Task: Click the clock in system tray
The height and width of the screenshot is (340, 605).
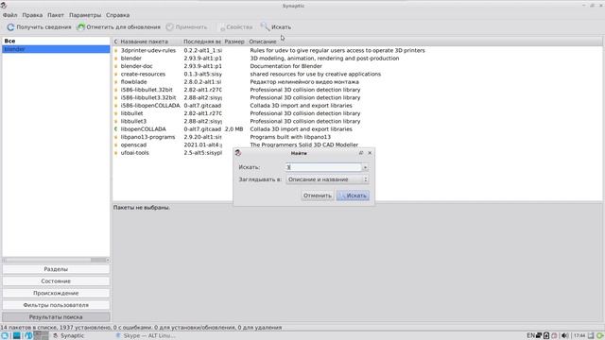Action: [x=579, y=336]
